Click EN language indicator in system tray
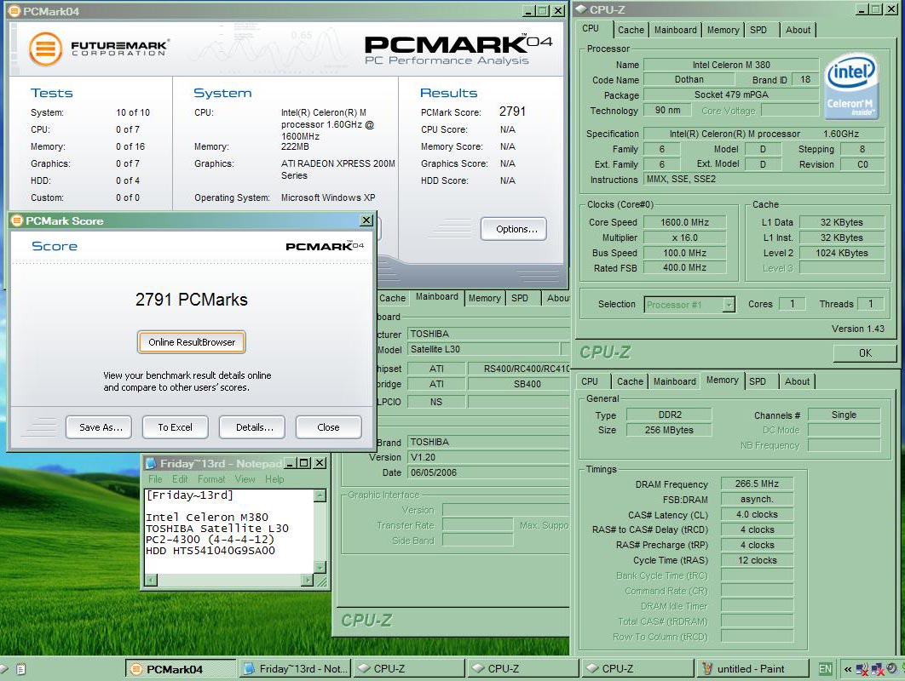Screen dimensions: 905x681 coord(826,669)
